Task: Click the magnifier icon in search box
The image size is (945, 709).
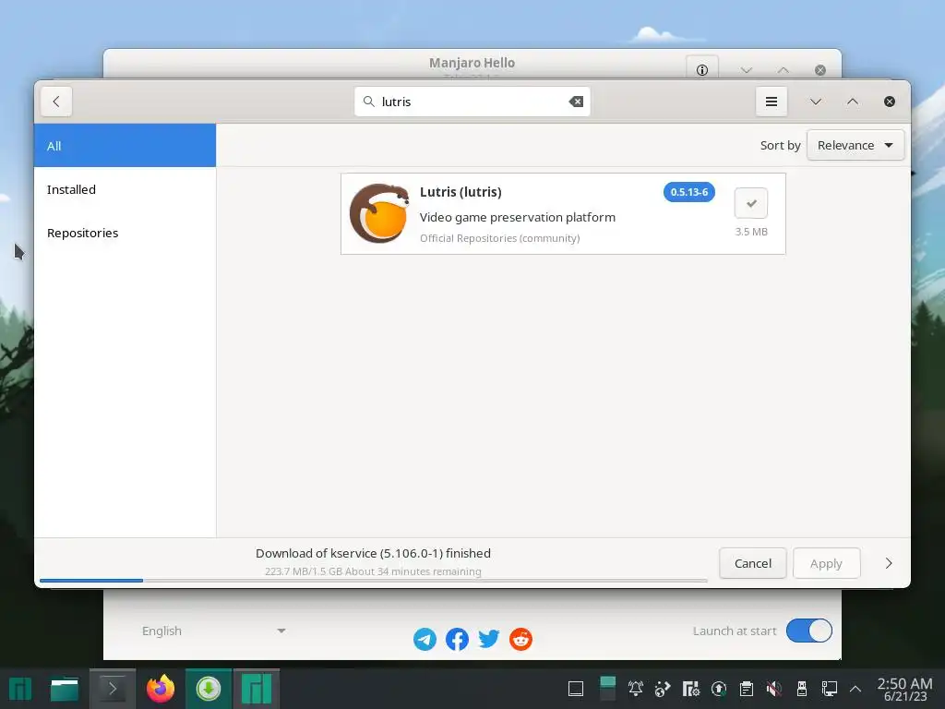Action: tap(369, 102)
